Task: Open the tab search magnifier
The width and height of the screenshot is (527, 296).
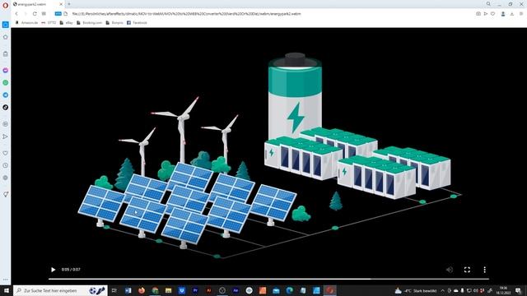Action: click(488, 4)
